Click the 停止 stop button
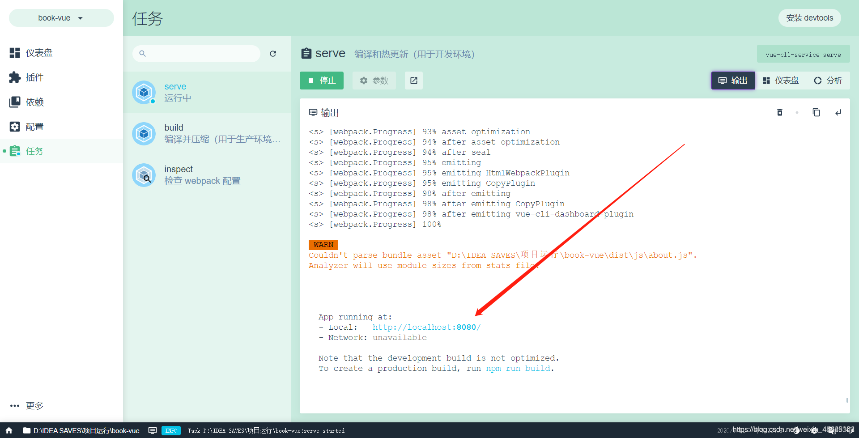 [322, 81]
